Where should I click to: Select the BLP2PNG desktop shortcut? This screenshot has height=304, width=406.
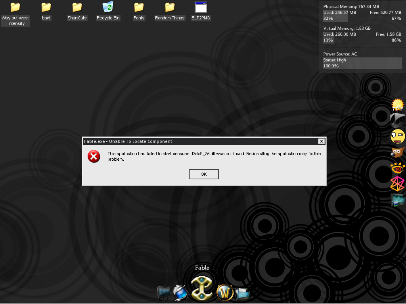coord(201,8)
